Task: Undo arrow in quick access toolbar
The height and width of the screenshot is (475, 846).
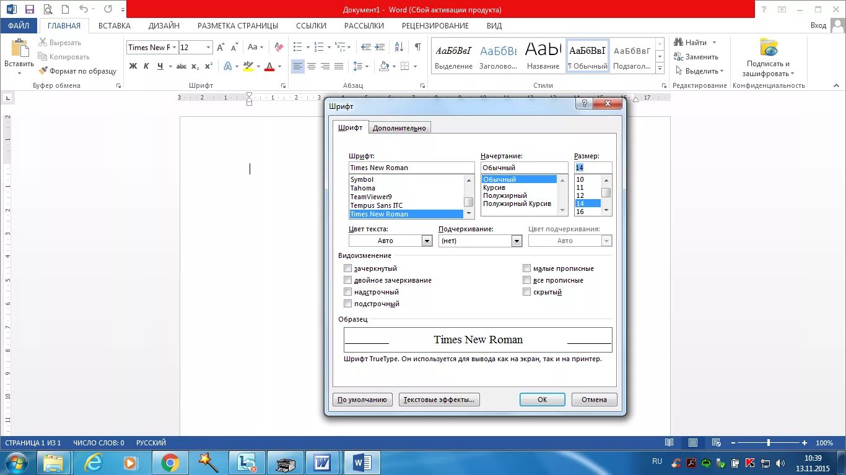Action: [84, 9]
